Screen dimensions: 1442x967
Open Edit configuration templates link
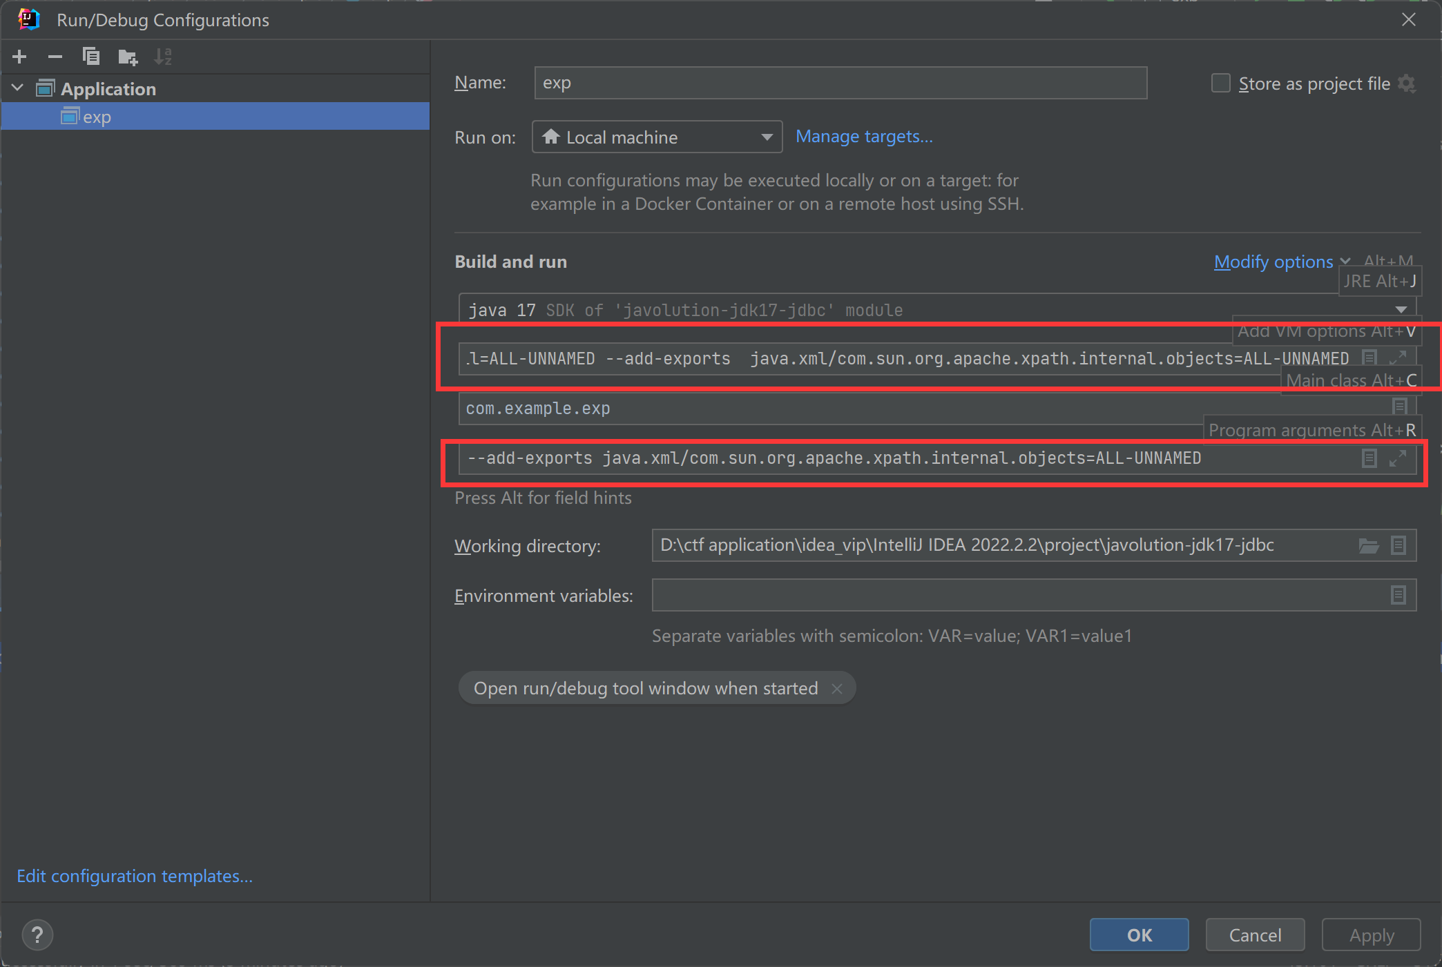tap(135, 876)
